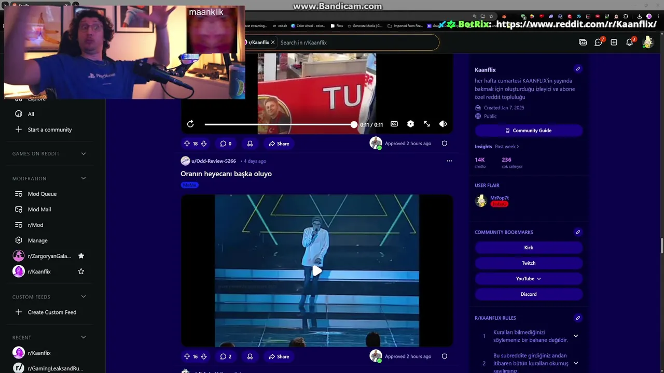Give an award to the 18-vote post
Image resolution: width=664 pixels, height=373 pixels.
point(250,144)
